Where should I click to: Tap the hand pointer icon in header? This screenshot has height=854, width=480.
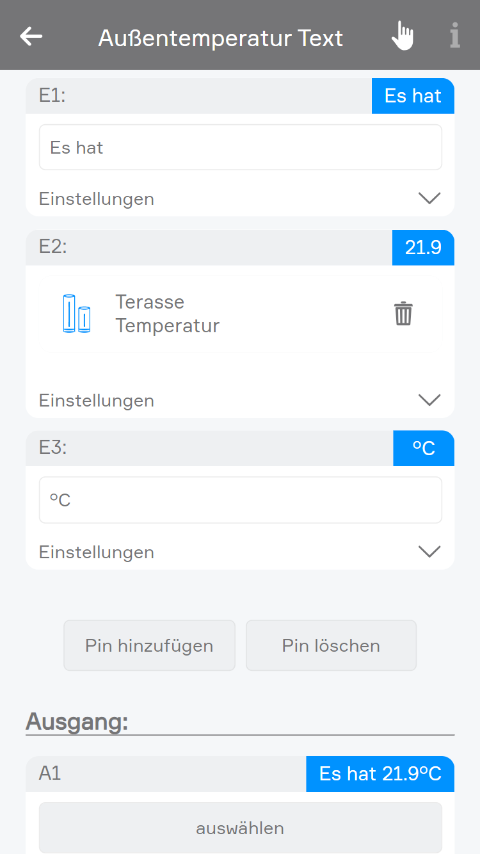coord(403,36)
